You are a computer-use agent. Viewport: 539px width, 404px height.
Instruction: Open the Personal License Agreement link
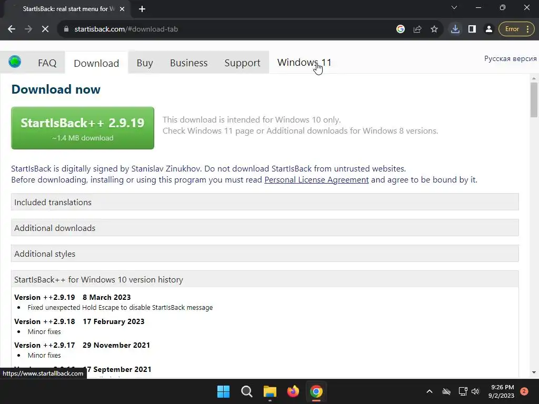(316, 180)
